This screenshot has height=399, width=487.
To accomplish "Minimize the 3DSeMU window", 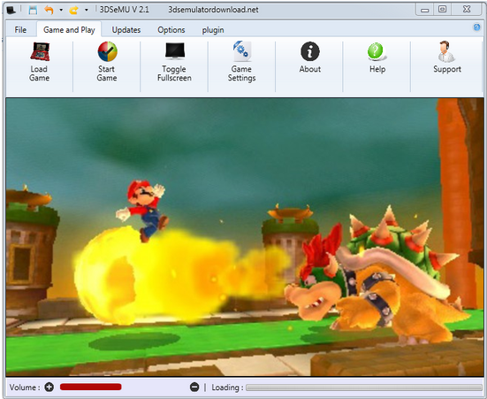I will 424,10.
